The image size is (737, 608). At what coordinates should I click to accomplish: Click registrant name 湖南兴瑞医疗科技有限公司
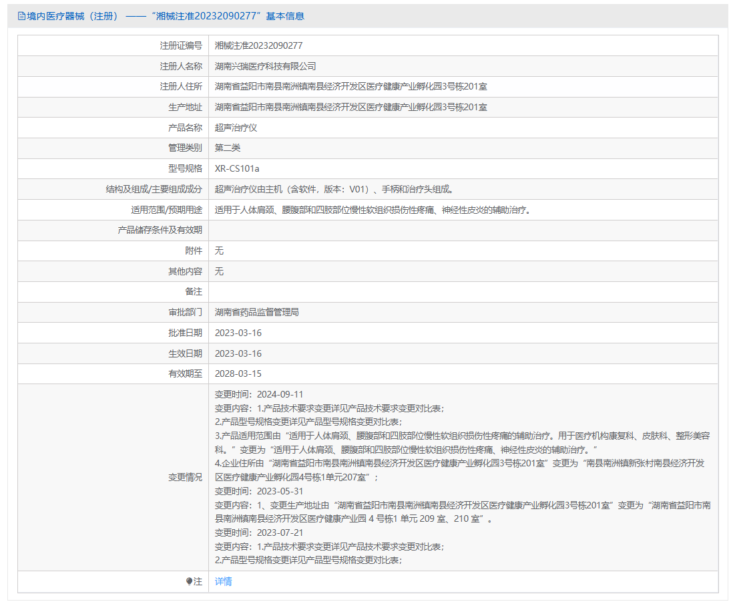tap(265, 66)
